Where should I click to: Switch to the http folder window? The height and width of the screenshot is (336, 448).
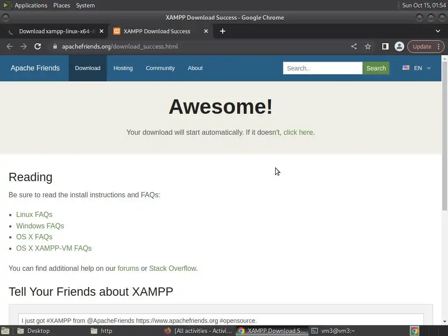pyautogui.click(x=101, y=331)
